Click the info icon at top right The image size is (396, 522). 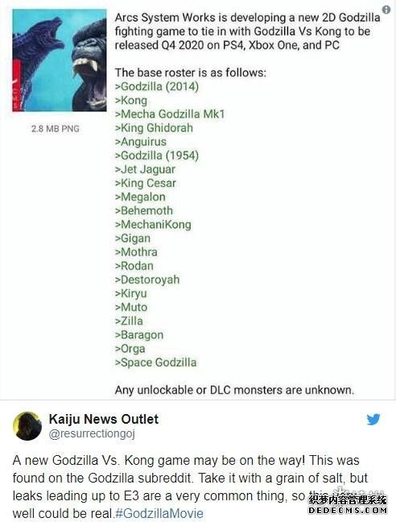tap(386, 10)
